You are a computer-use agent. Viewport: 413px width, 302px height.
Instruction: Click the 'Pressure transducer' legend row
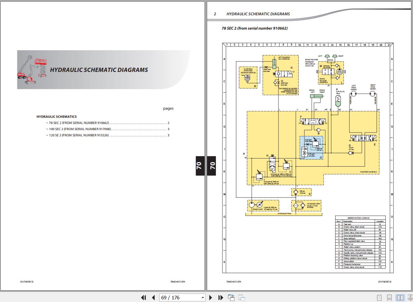tap(360, 264)
